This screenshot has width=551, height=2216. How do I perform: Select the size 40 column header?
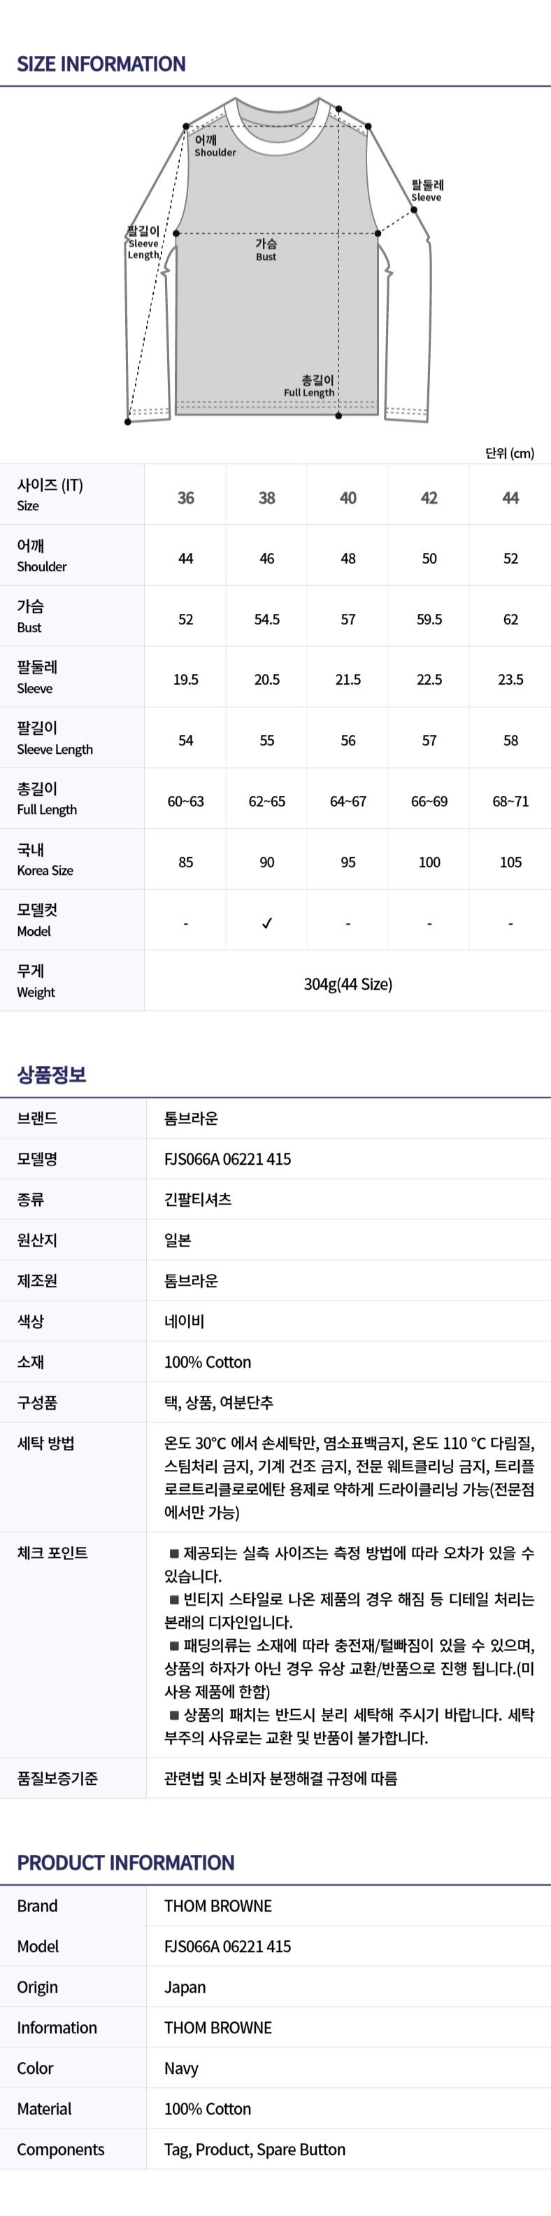click(348, 498)
